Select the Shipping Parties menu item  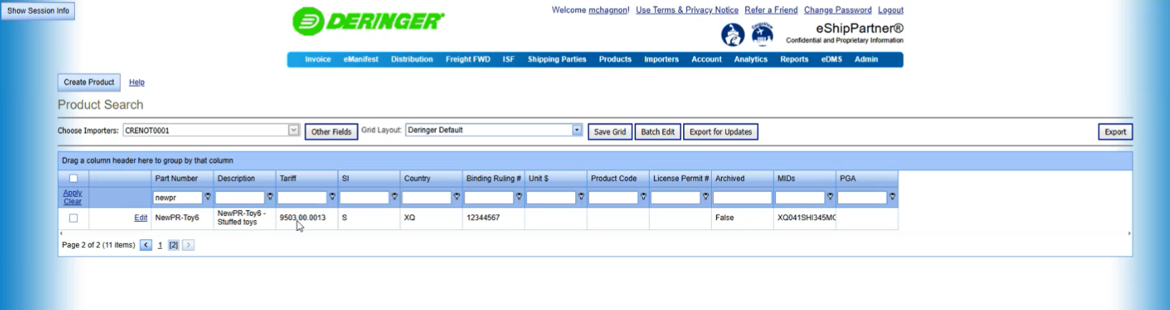(x=557, y=59)
